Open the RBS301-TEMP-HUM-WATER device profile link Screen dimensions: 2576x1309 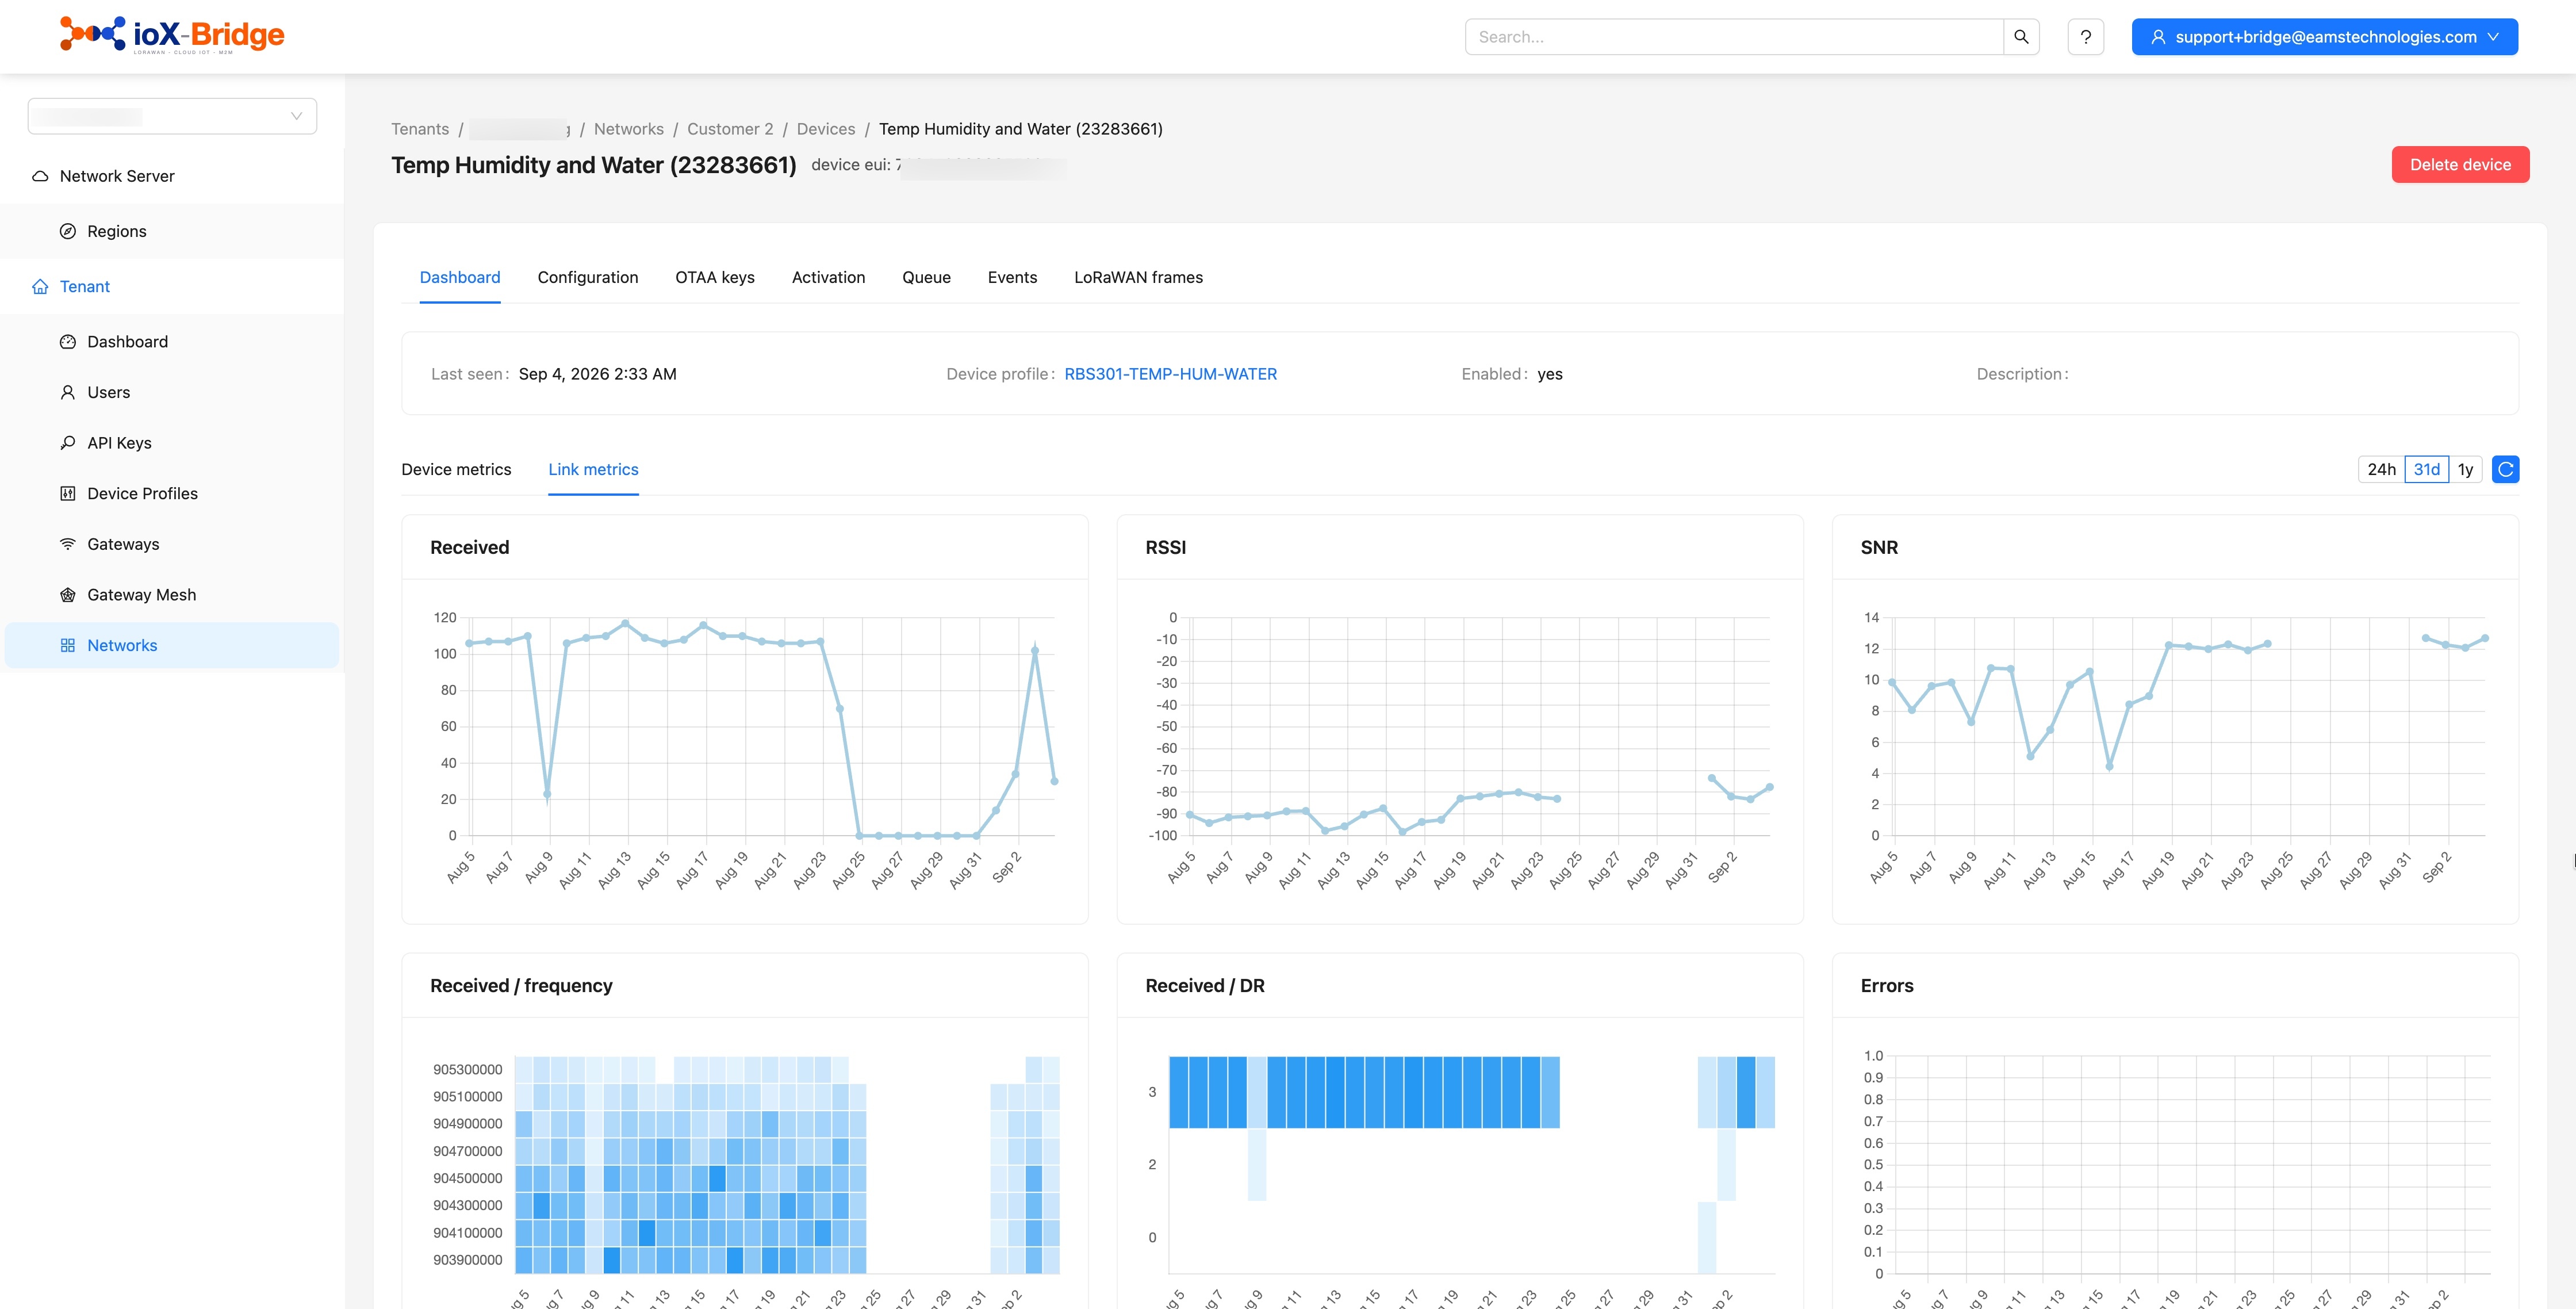coord(1170,374)
